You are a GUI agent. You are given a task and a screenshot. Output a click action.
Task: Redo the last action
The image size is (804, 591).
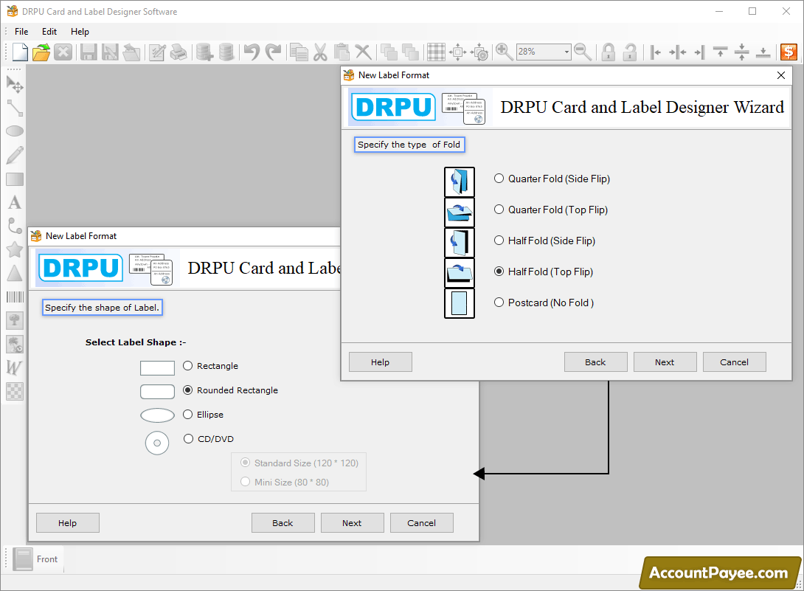coord(274,52)
